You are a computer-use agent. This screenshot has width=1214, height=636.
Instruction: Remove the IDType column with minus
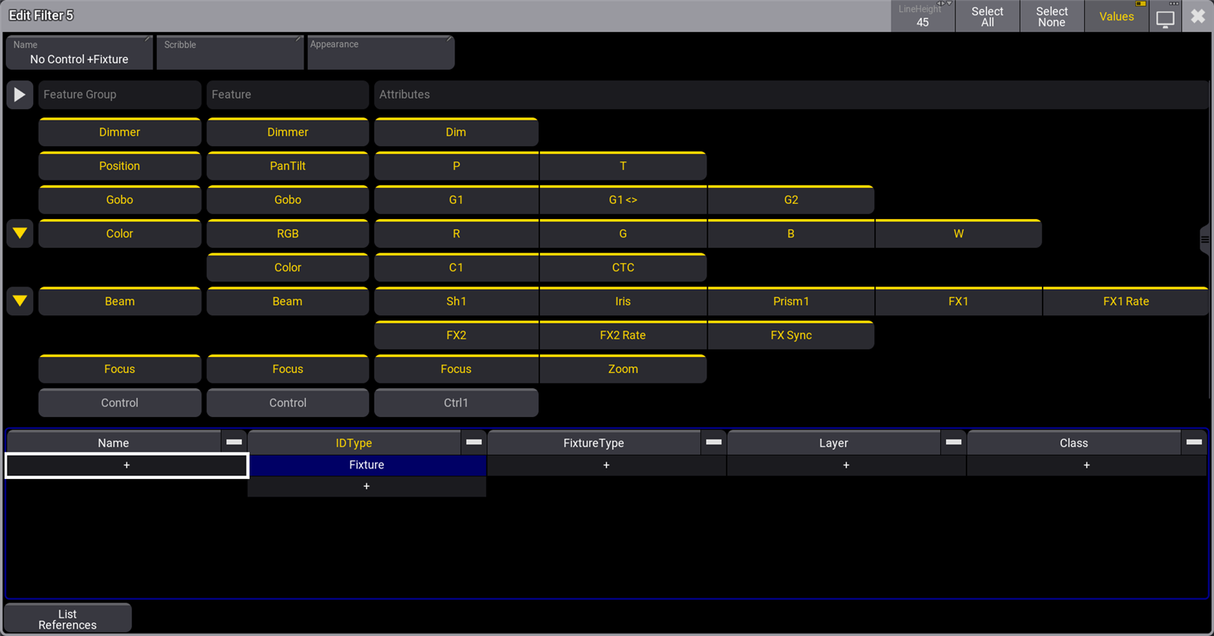click(473, 442)
